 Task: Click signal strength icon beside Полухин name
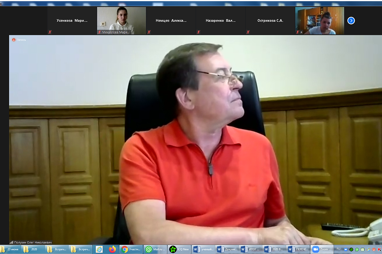(11, 242)
